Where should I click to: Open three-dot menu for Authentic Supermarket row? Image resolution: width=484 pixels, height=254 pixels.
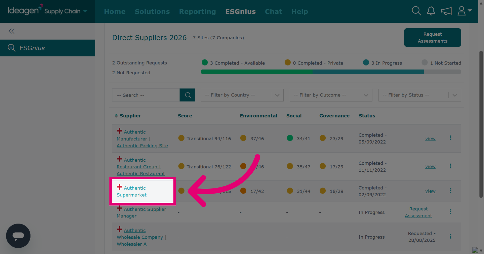coord(450,191)
